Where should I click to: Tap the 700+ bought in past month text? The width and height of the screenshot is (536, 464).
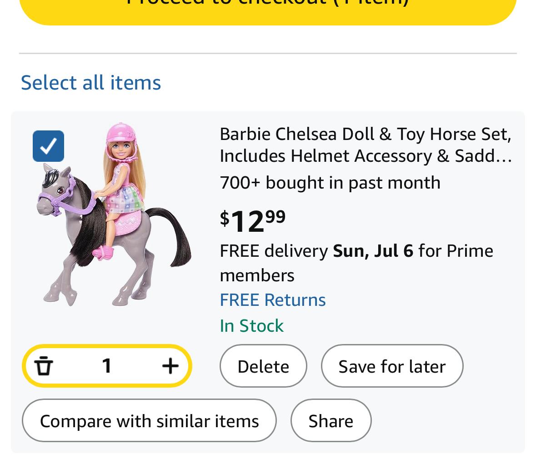click(330, 183)
